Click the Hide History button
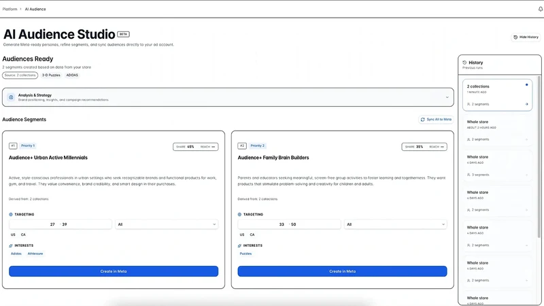544x306 pixels. (526, 37)
